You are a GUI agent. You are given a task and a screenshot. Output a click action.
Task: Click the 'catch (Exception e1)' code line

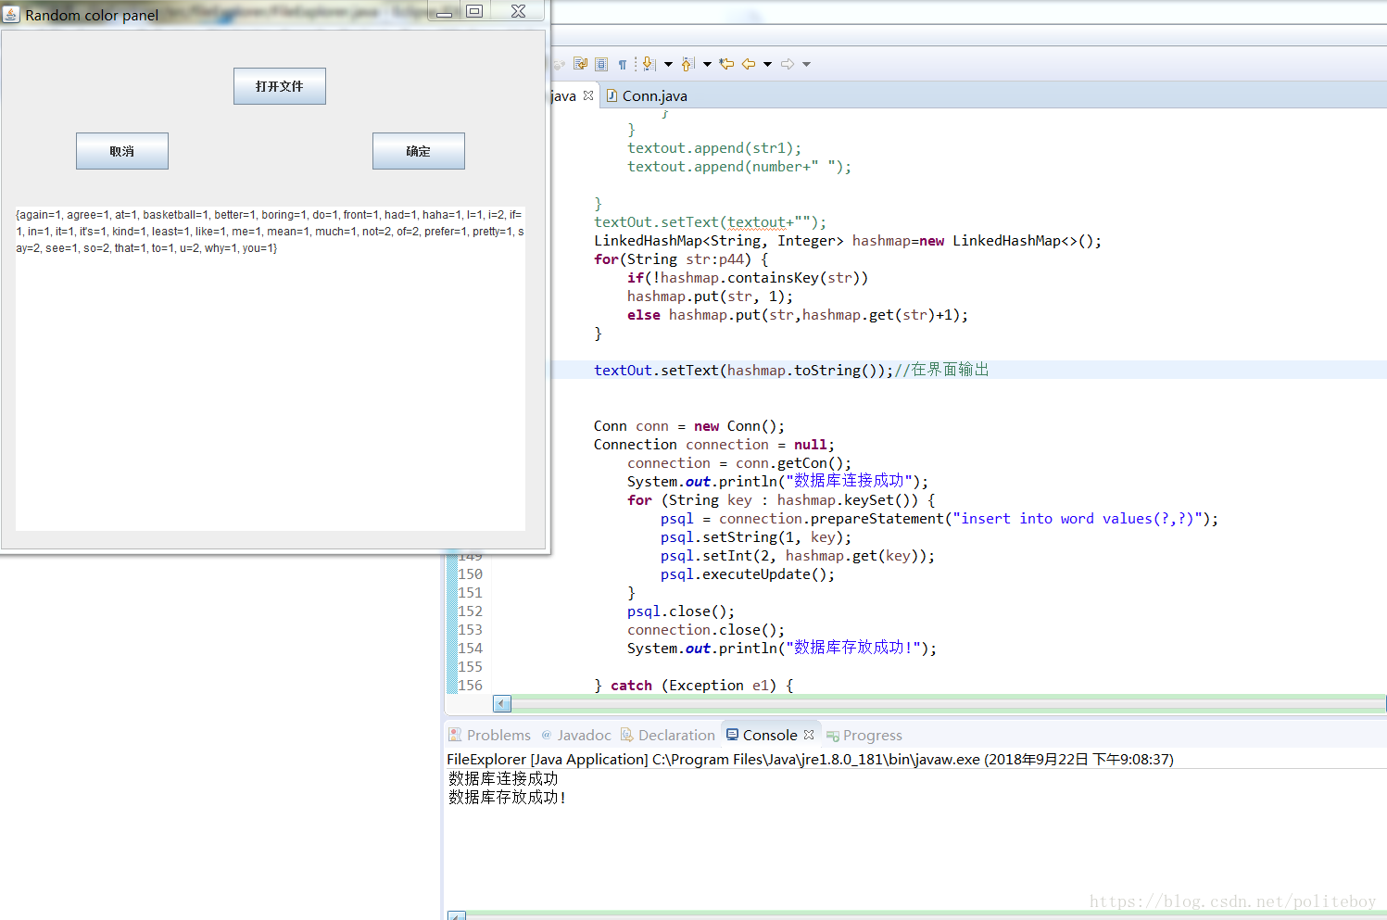pos(694,686)
